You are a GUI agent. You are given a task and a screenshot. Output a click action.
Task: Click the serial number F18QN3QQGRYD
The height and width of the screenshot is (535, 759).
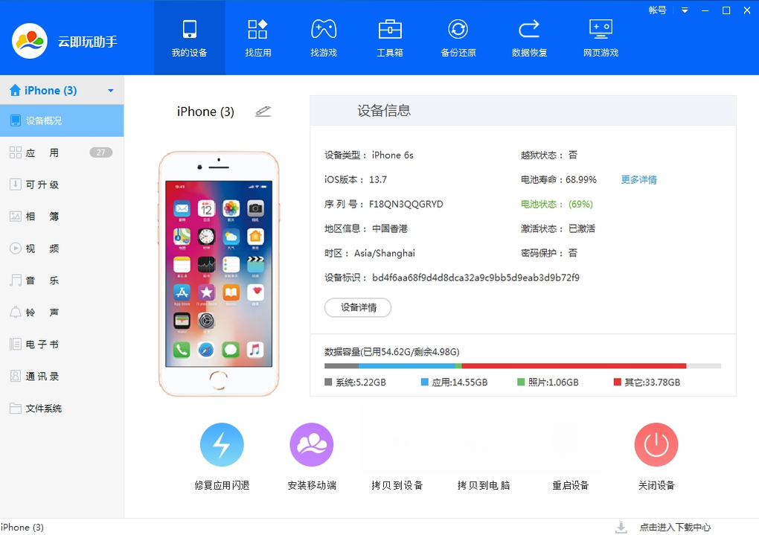[406, 204]
